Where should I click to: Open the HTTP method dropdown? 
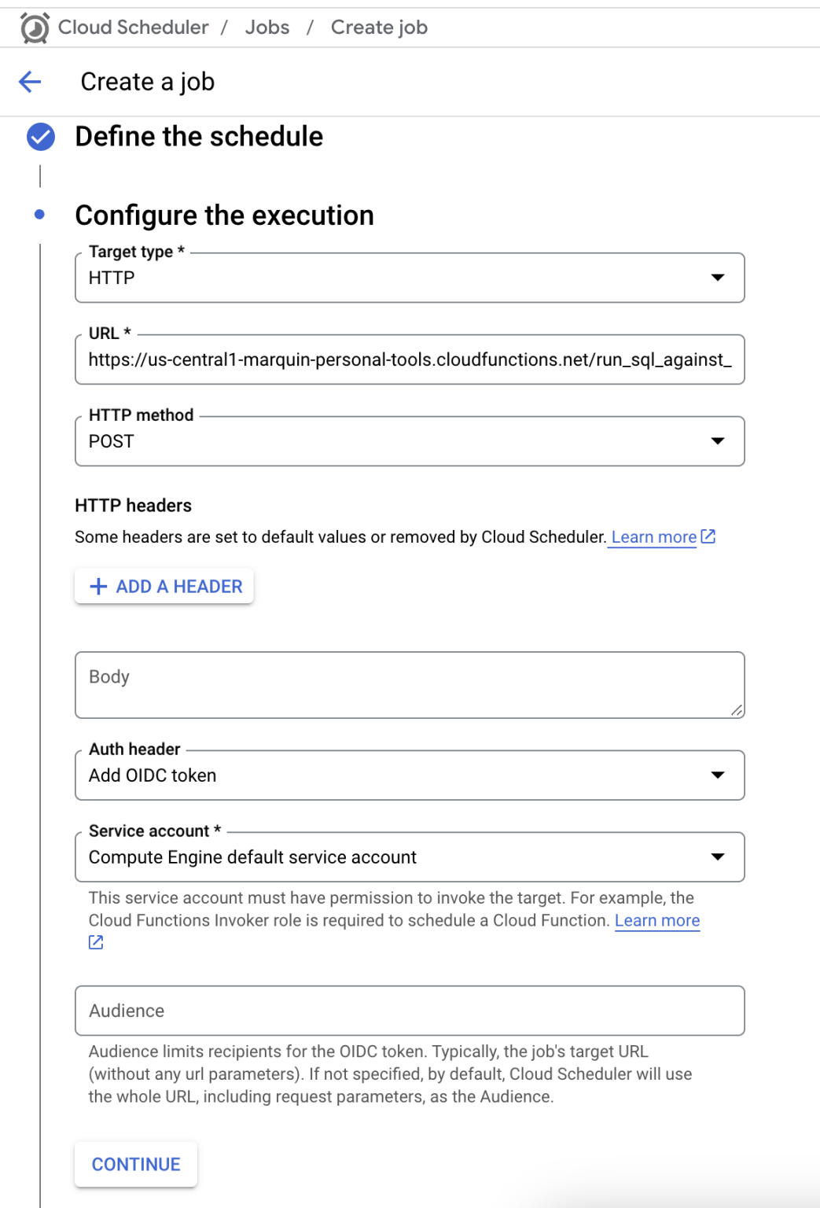[x=718, y=441]
